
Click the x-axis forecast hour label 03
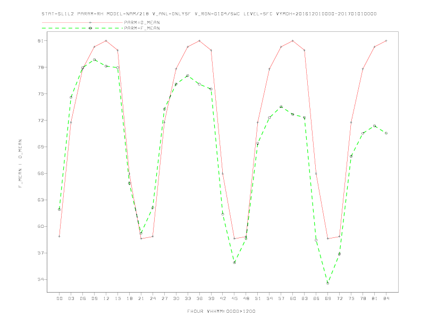click(x=71, y=298)
